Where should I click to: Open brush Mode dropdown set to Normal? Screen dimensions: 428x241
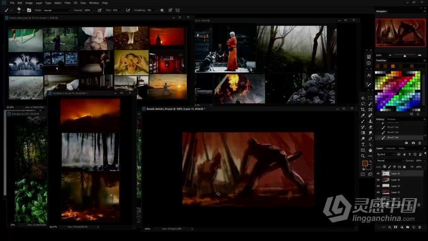(57, 10)
